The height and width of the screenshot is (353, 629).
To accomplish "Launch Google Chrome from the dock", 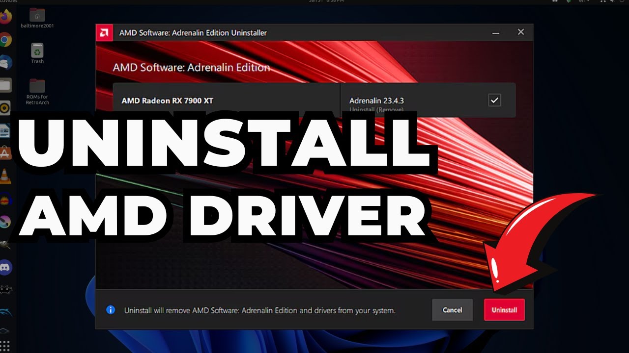I will [x=5, y=40].
